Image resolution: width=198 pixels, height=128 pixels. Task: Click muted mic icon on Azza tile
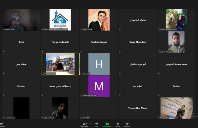coord(4,51)
